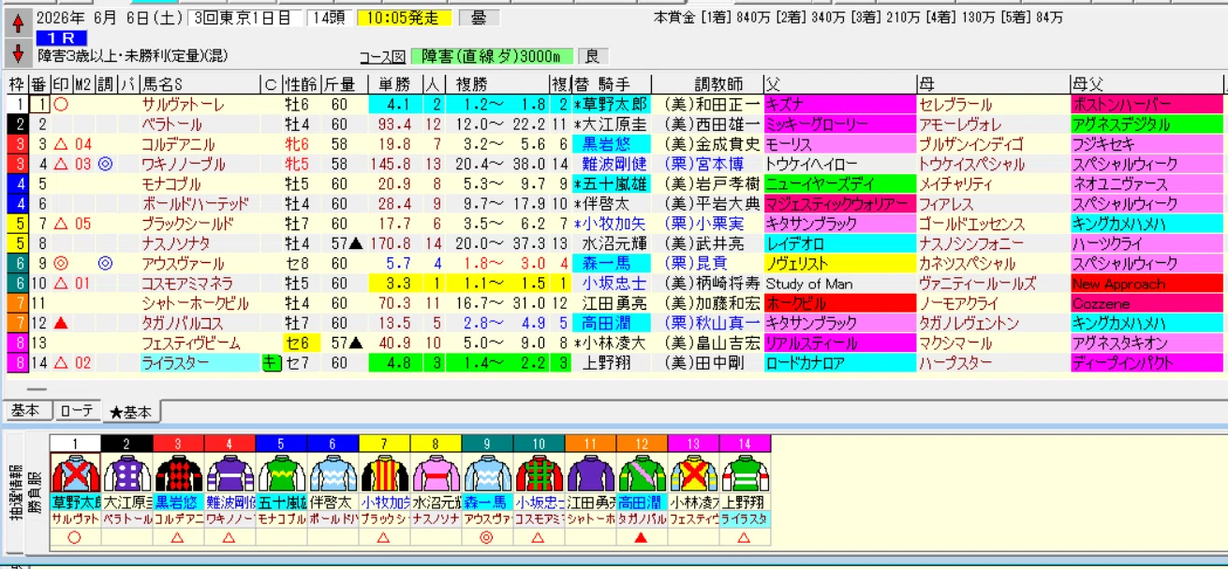This screenshot has height=569, width=1228.
Task: Click the ◎ training mark on アウスヴァール row
Action: coord(105,264)
